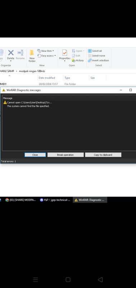136x288 pixels.
Task: Click the 'Total errors: 1' status text
Action: 8,161
